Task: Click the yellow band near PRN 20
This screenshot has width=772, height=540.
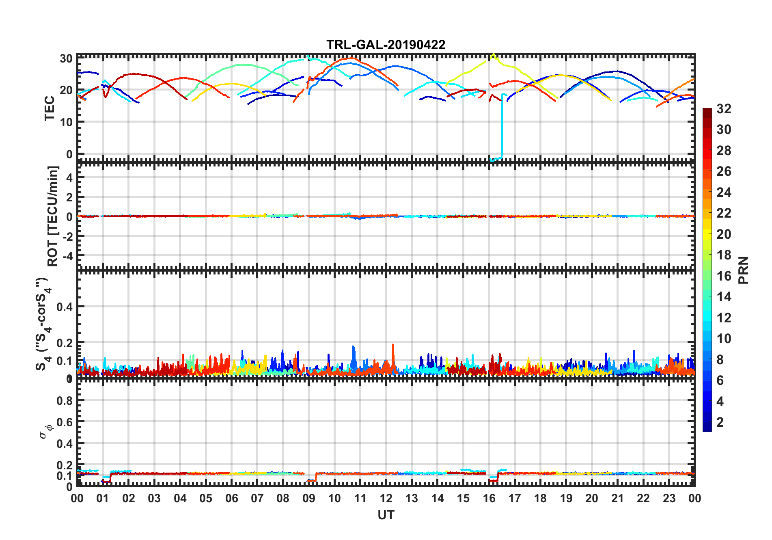Action: [707, 234]
